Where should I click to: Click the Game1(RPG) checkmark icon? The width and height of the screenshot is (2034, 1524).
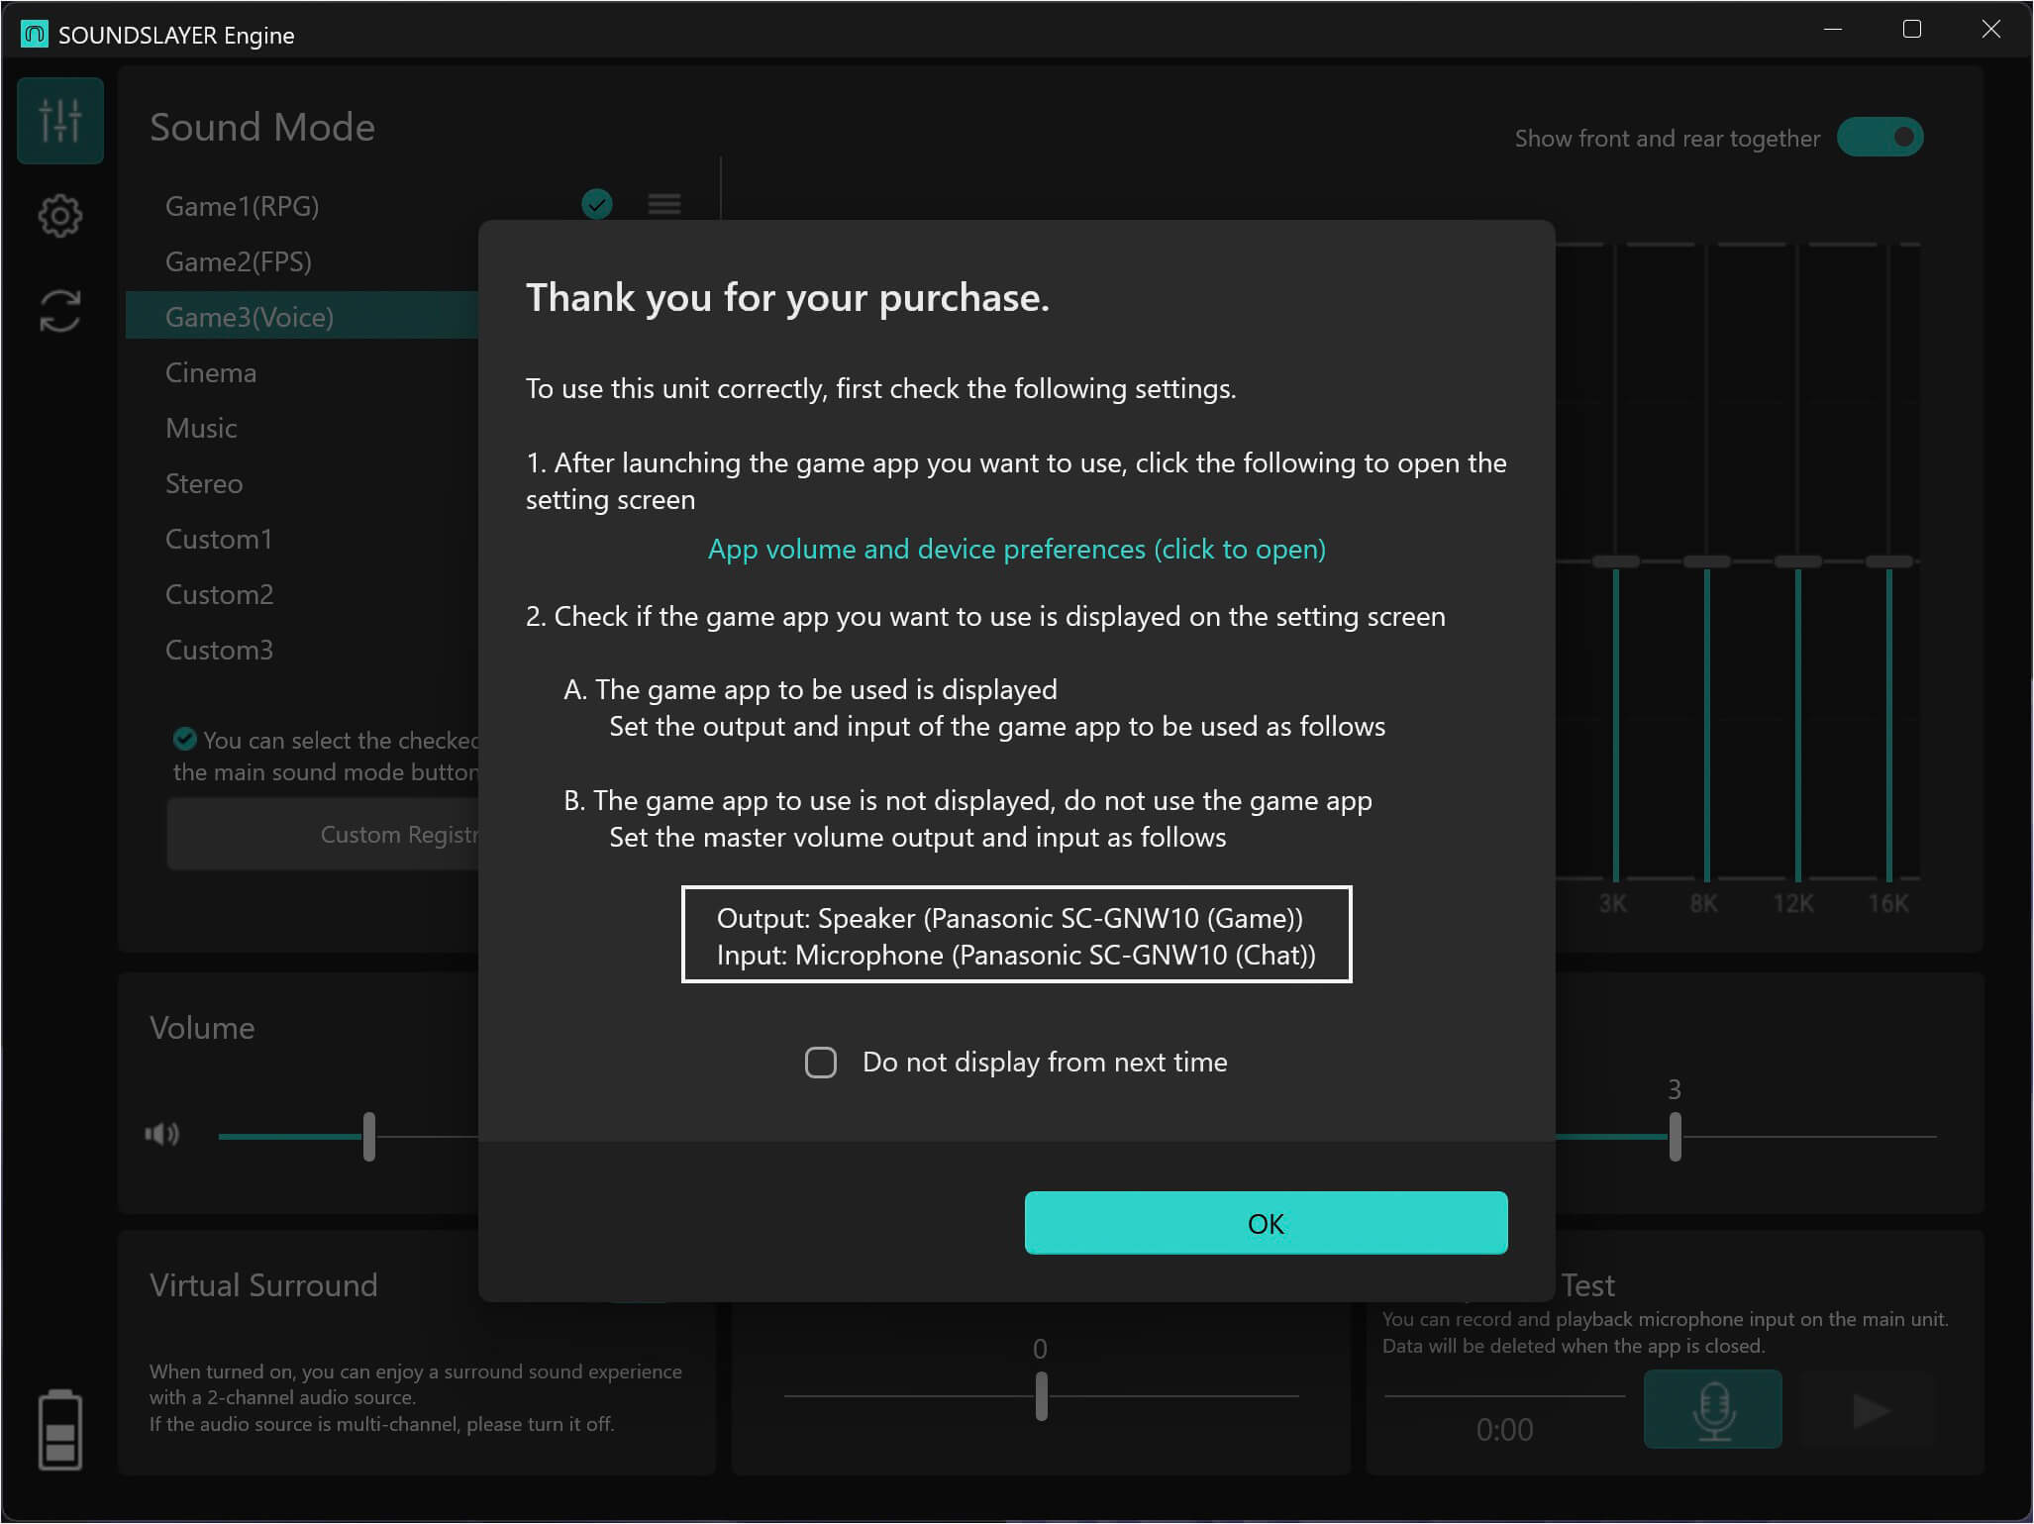click(596, 204)
